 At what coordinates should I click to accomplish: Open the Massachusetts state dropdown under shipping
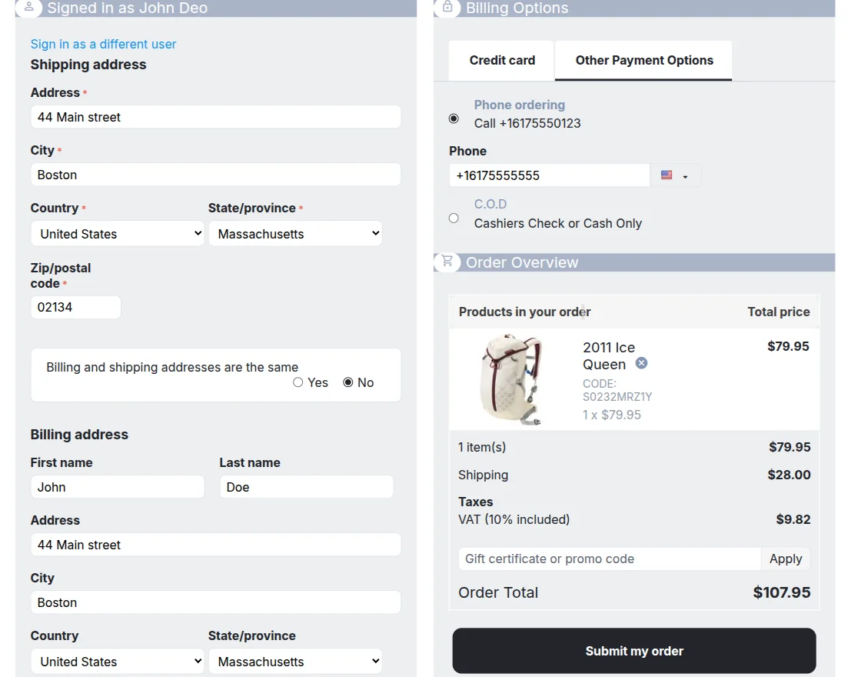(295, 233)
